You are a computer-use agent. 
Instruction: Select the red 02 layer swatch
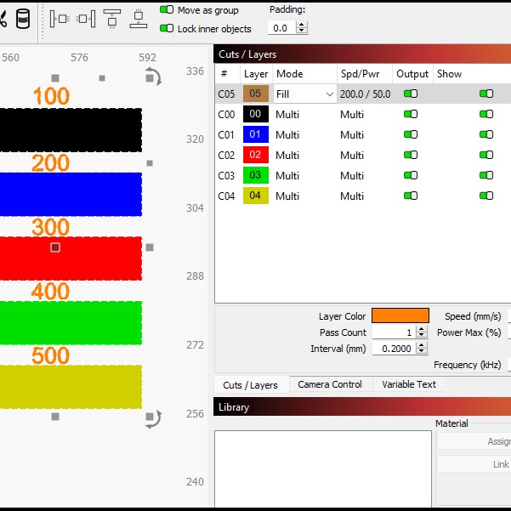(256, 155)
